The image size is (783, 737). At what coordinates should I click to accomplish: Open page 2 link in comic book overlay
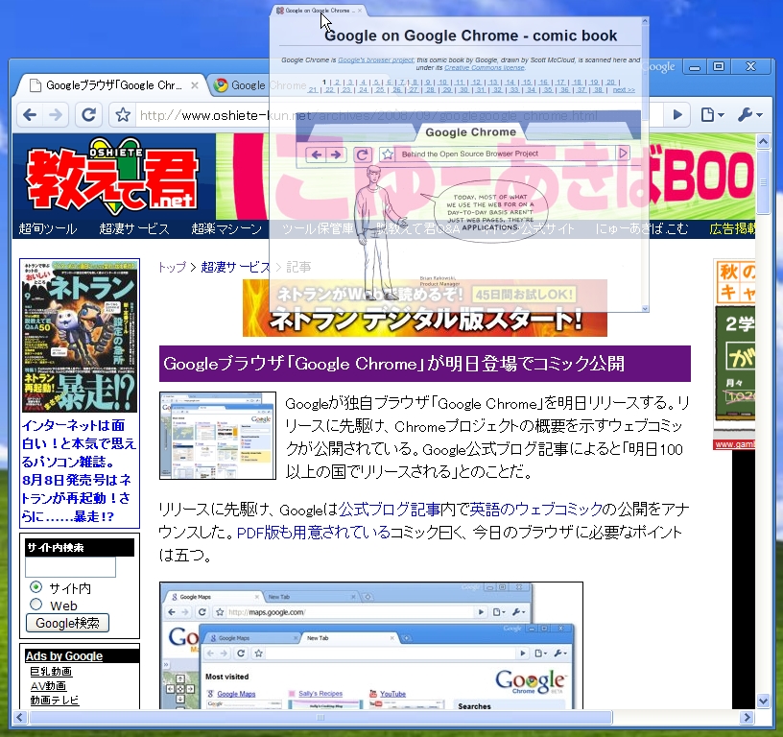coord(337,82)
